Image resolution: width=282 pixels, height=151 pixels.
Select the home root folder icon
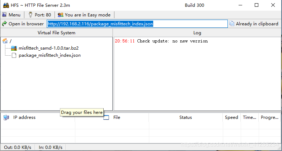(5, 41)
